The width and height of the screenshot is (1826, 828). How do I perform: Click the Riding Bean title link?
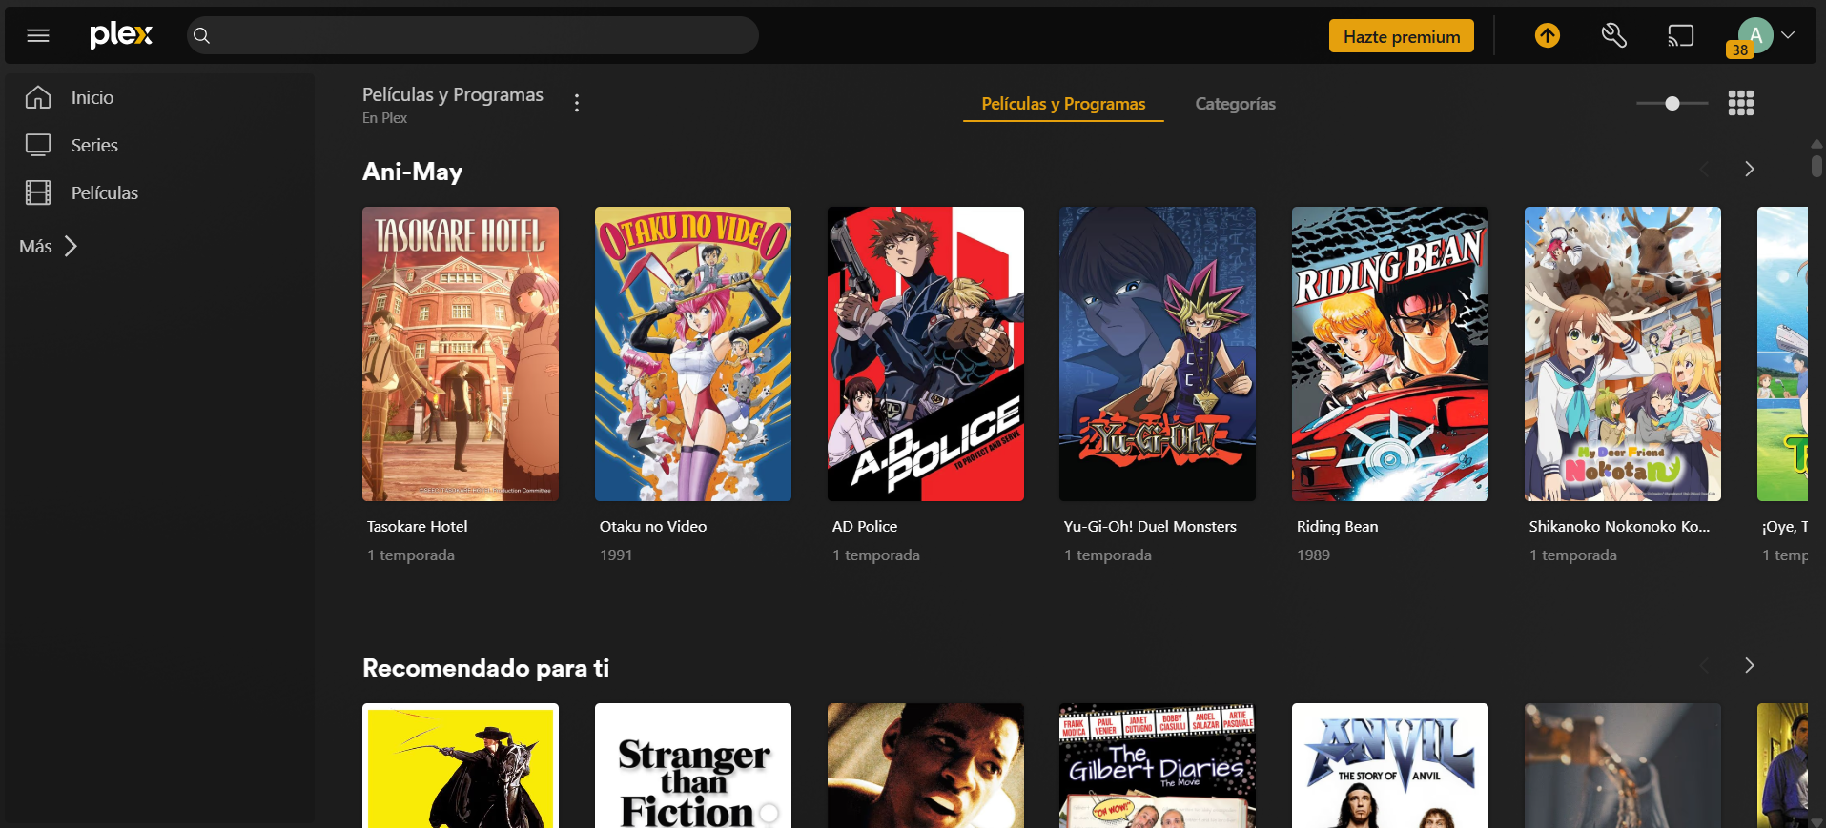click(1338, 526)
